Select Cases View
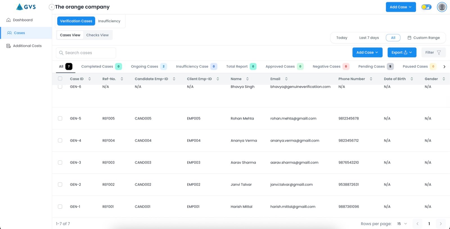The height and width of the screenshot is (229, 450). [70, 35]
